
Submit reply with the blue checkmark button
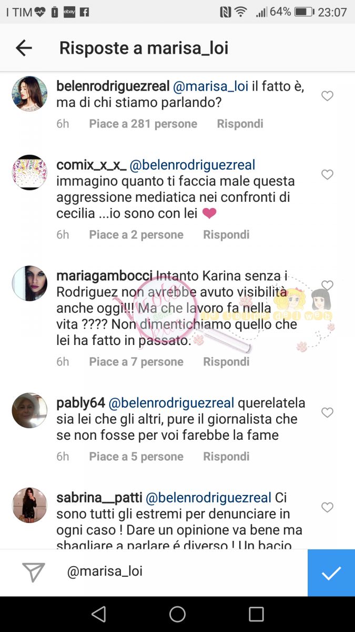click(331, 572)
